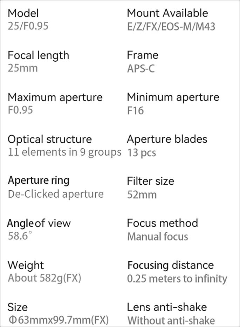The image size is (240, 327).
Task: Click the Optical structure heading
Action: 50,140
